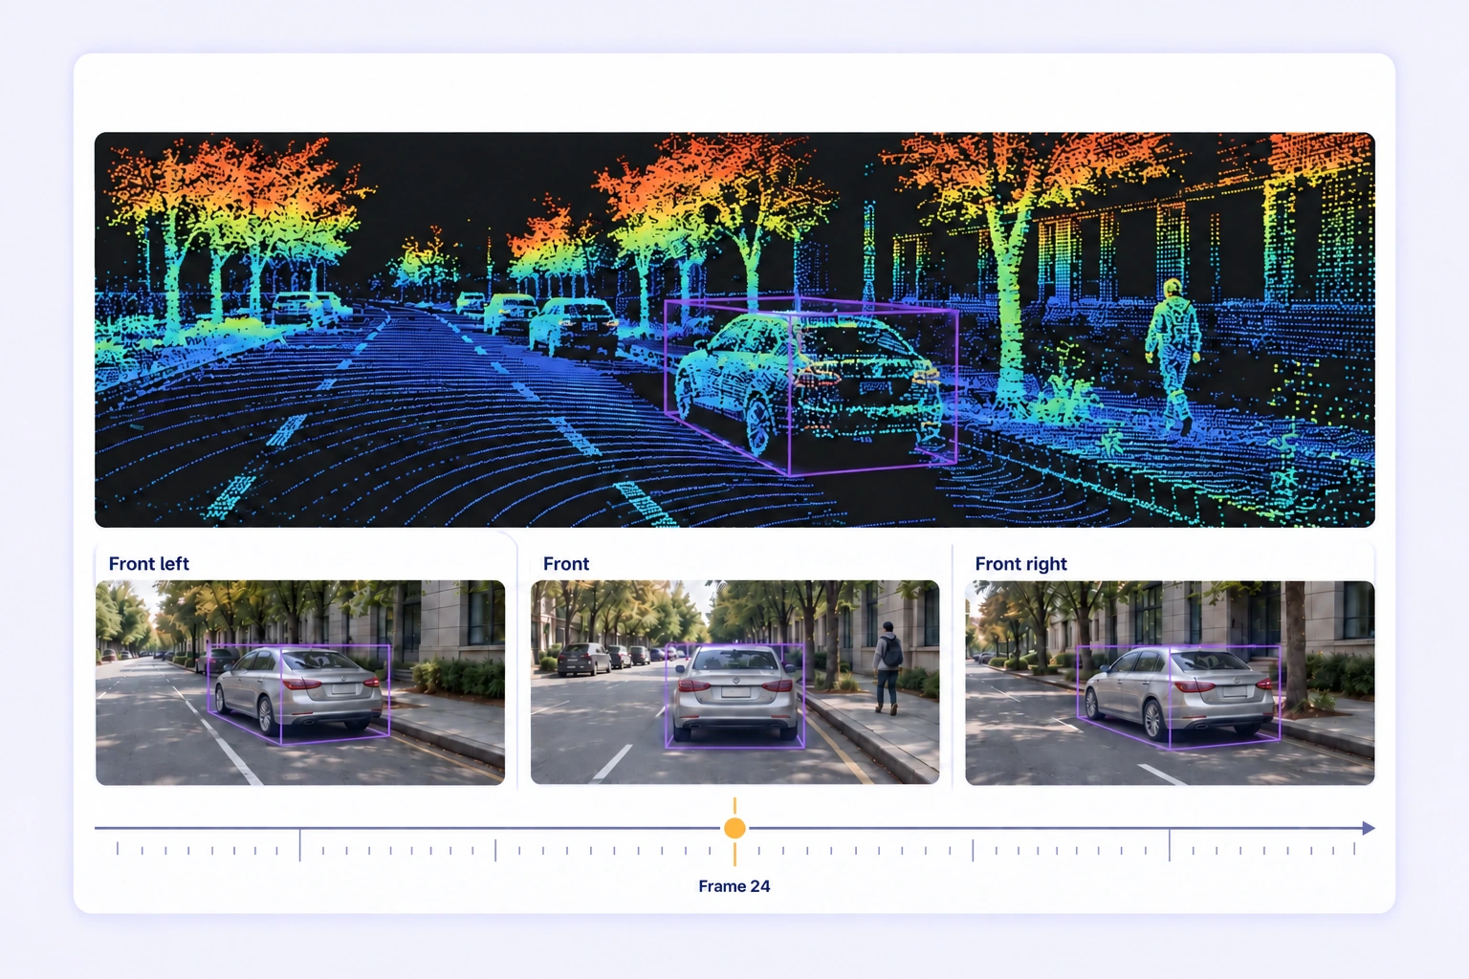The image size is (1469, 979).
Task: Open the LiDAR point cloud view
Action: point(734,330)
